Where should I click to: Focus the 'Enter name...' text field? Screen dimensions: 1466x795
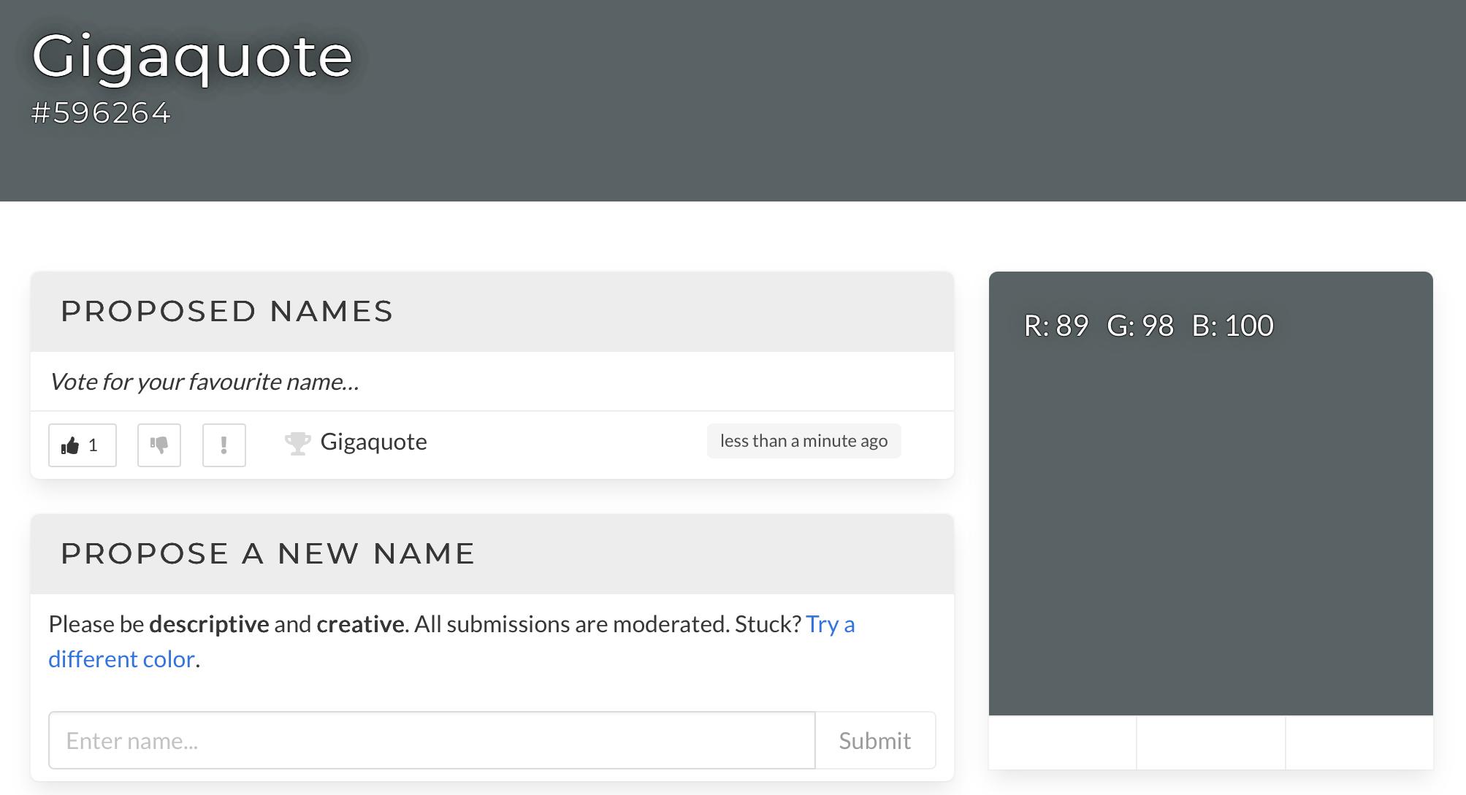pyautogui.click(x=431, y=740)
